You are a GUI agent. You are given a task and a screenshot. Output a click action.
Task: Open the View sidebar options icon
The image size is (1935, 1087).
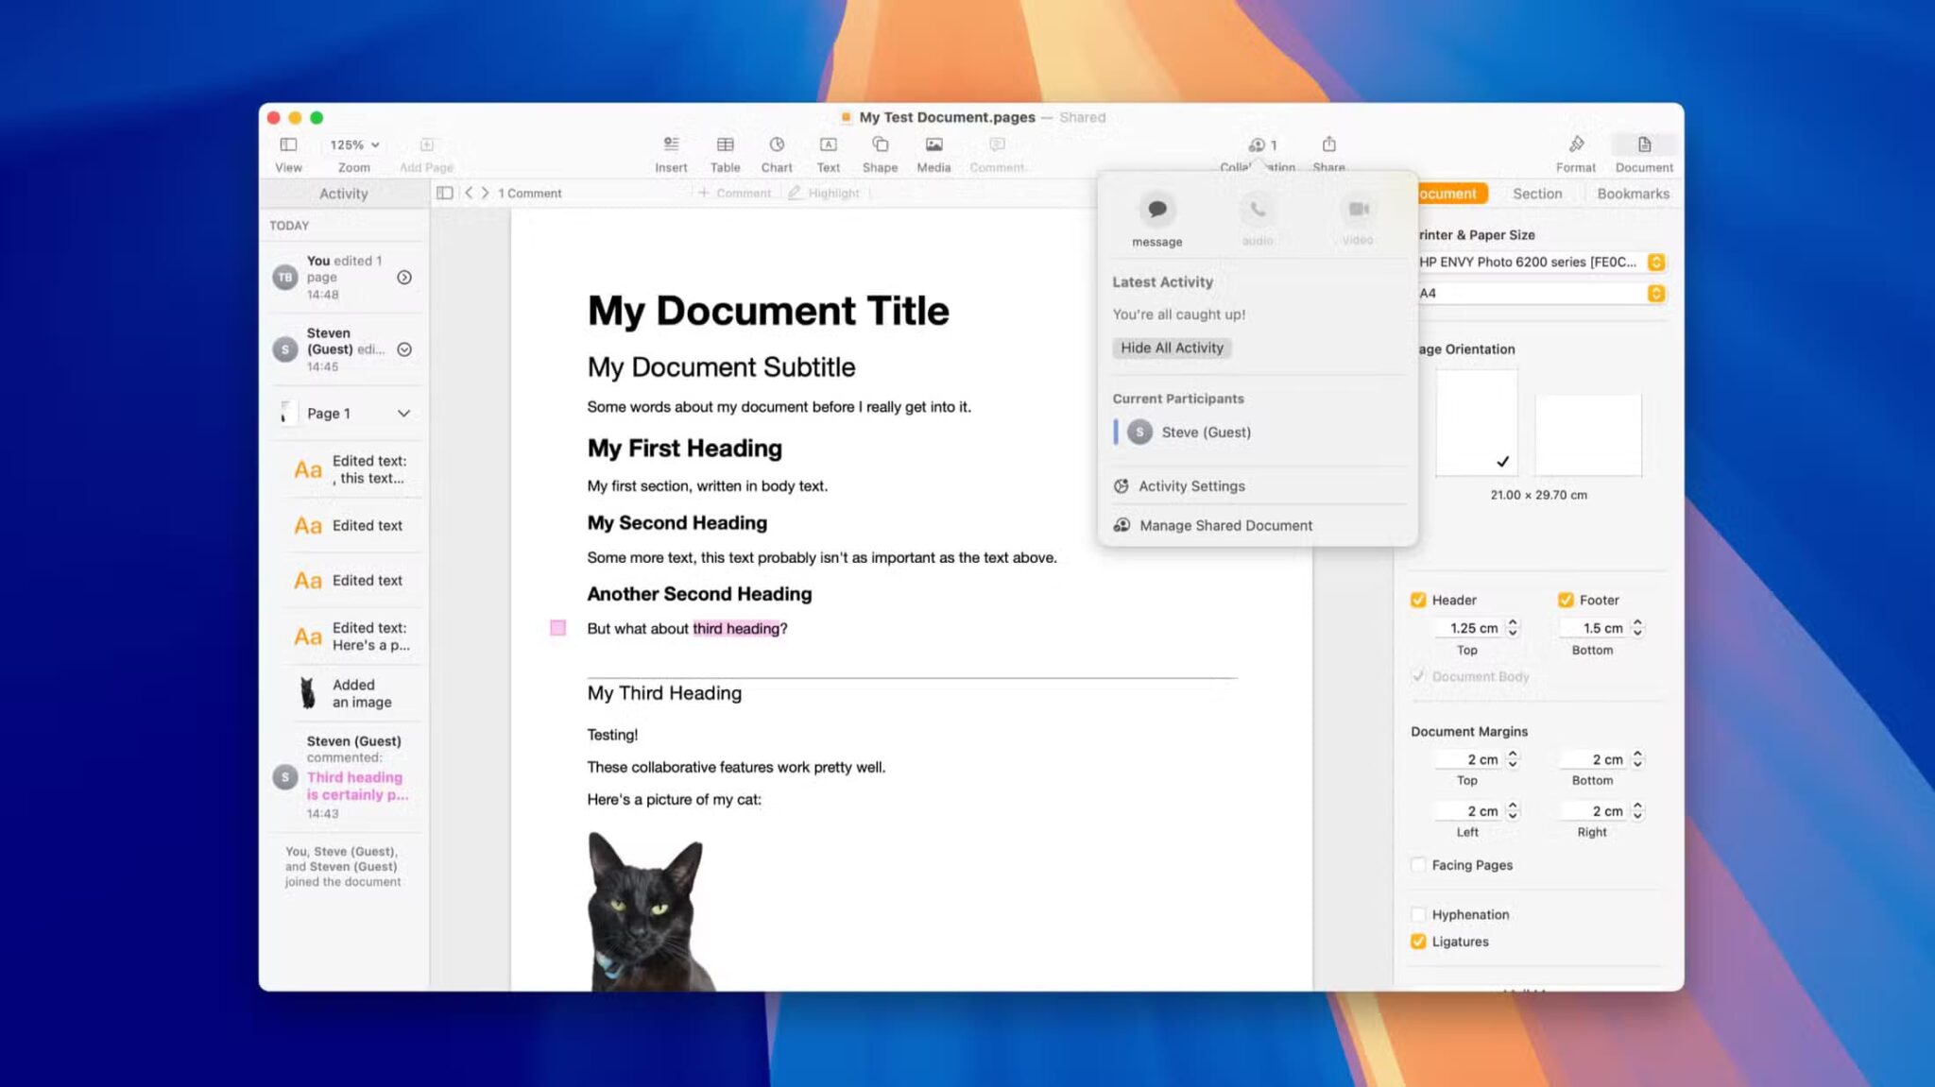click(288, 144)
